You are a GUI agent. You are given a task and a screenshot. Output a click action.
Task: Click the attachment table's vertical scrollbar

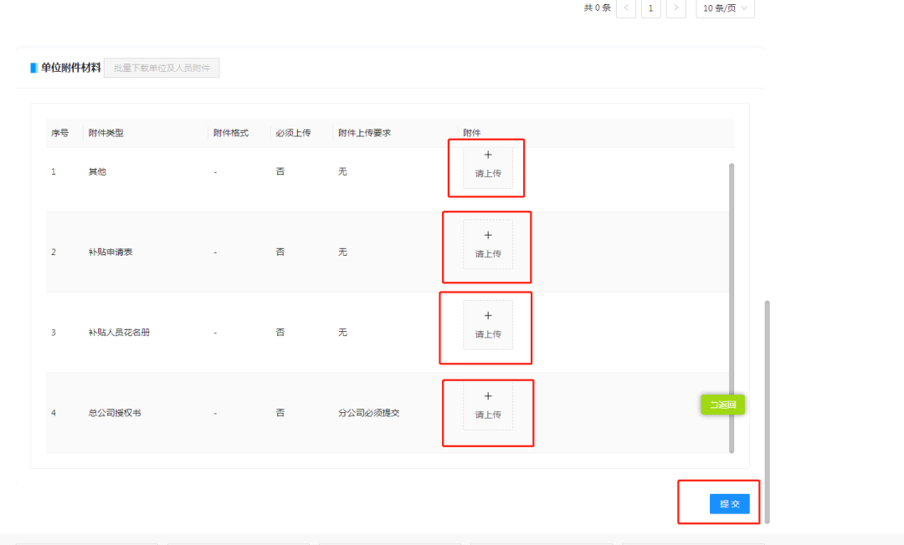point(732,308)
